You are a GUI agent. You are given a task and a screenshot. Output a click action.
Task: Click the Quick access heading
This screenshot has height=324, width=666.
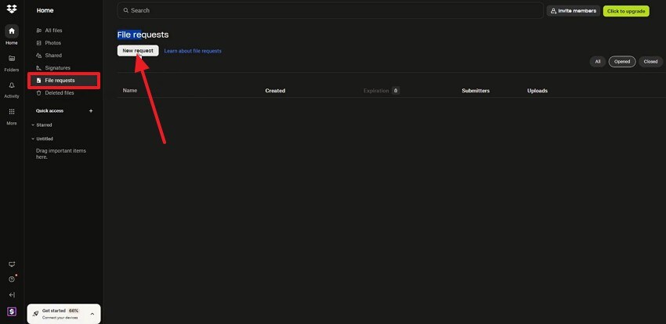click(49, 110)
